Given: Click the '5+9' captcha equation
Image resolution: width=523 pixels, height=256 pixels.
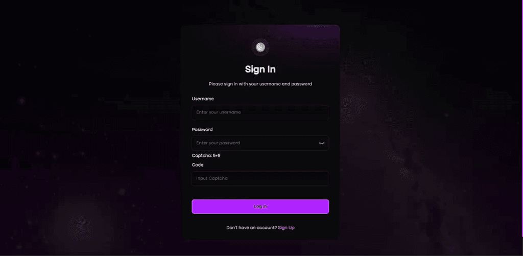Looking at the screenshot, I should [217, 155].
